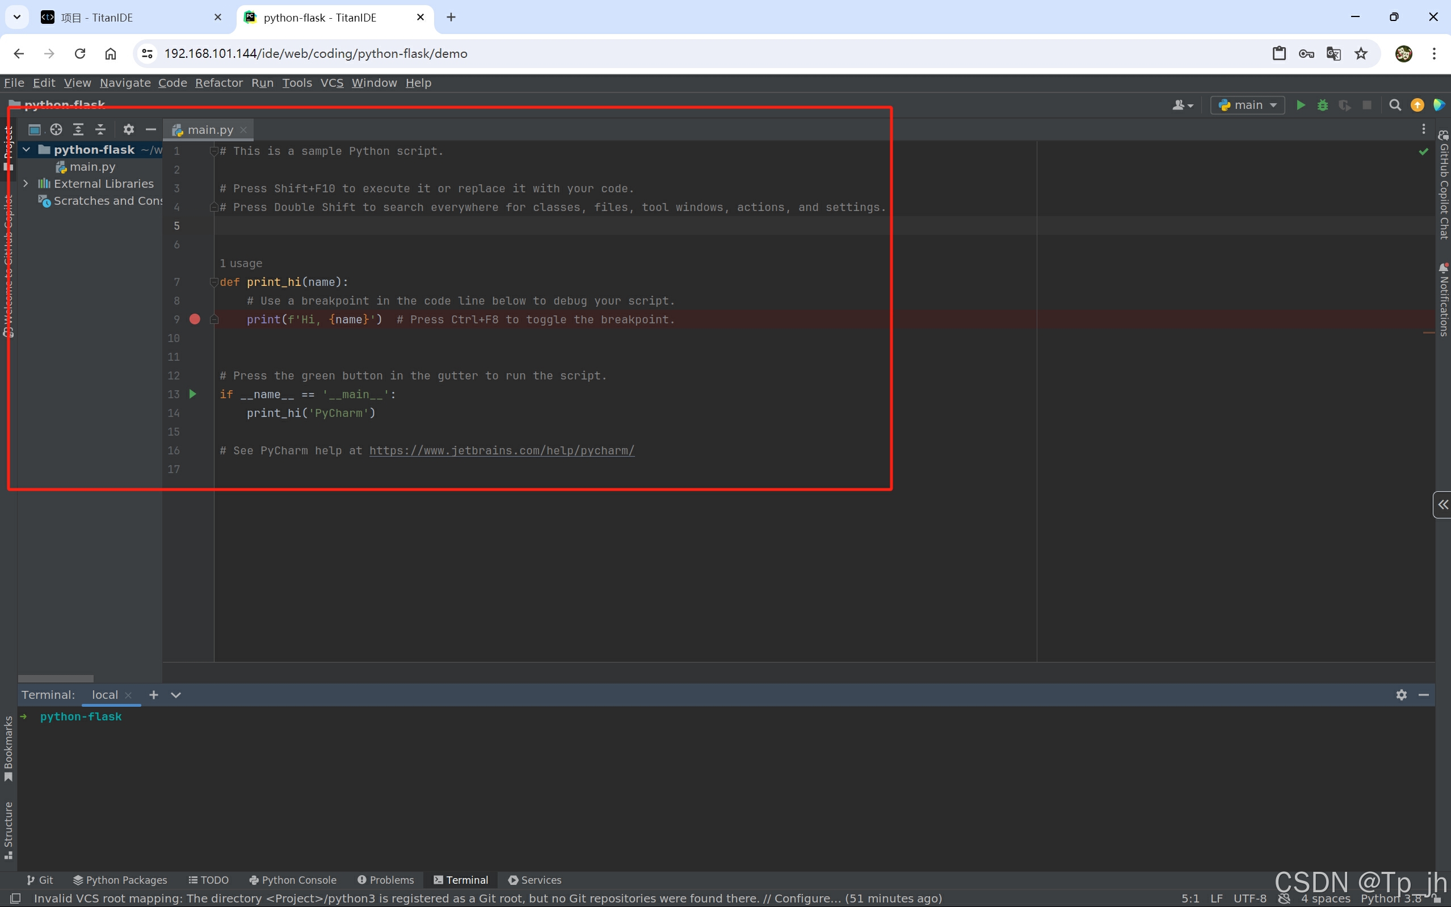The width and height of the screenshot is (1451, 907).
Task: Change UTF-8 file encoding in status bar
Action: (1250, 898)
